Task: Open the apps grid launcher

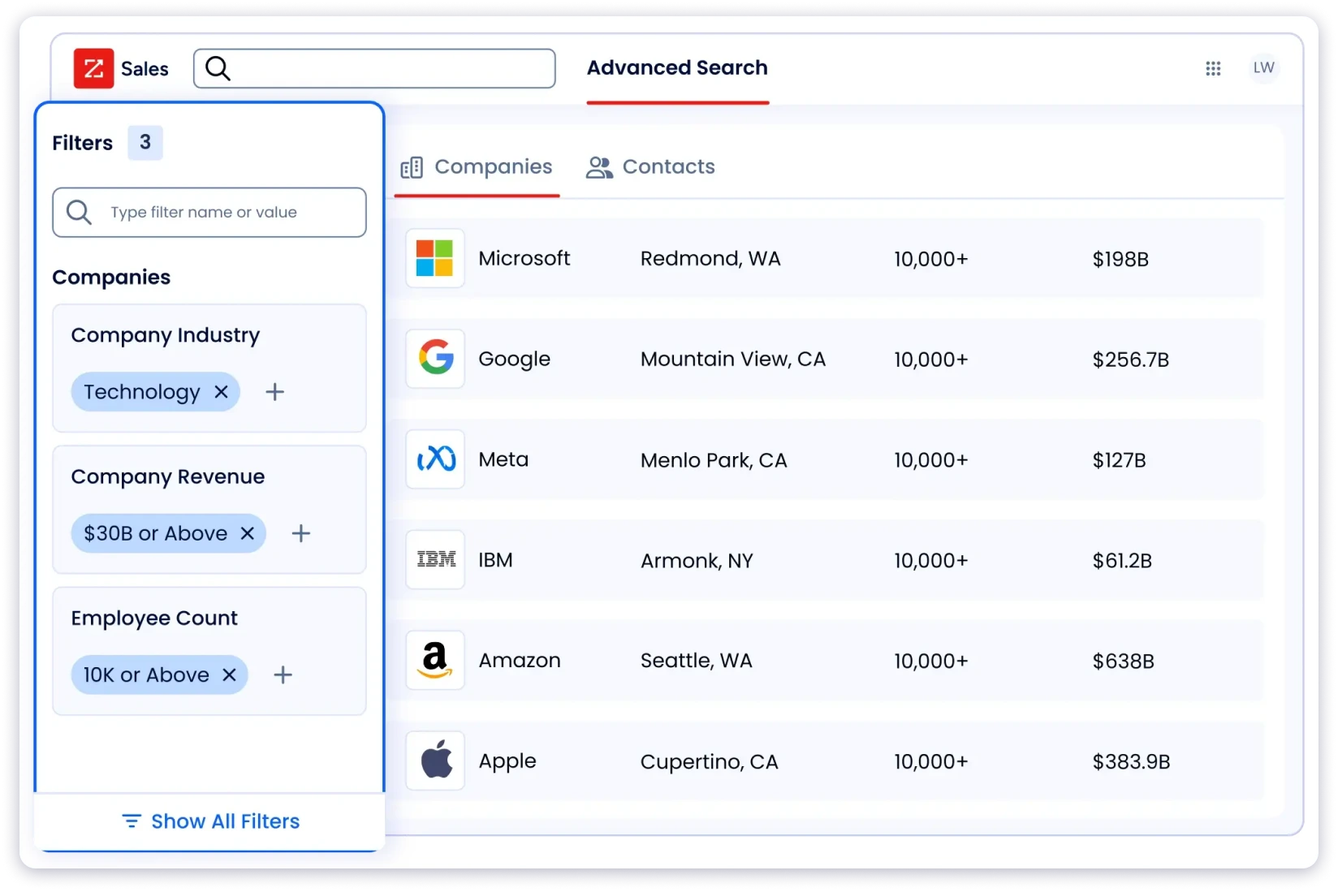Action: point(1213,69)
